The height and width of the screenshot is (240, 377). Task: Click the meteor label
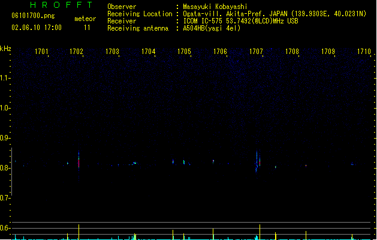(x=85, y=19)
